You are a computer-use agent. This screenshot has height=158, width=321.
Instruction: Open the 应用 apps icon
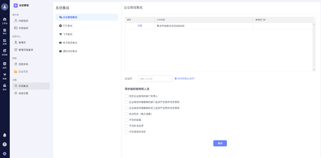pyautogui.click(x=4, y=42)
